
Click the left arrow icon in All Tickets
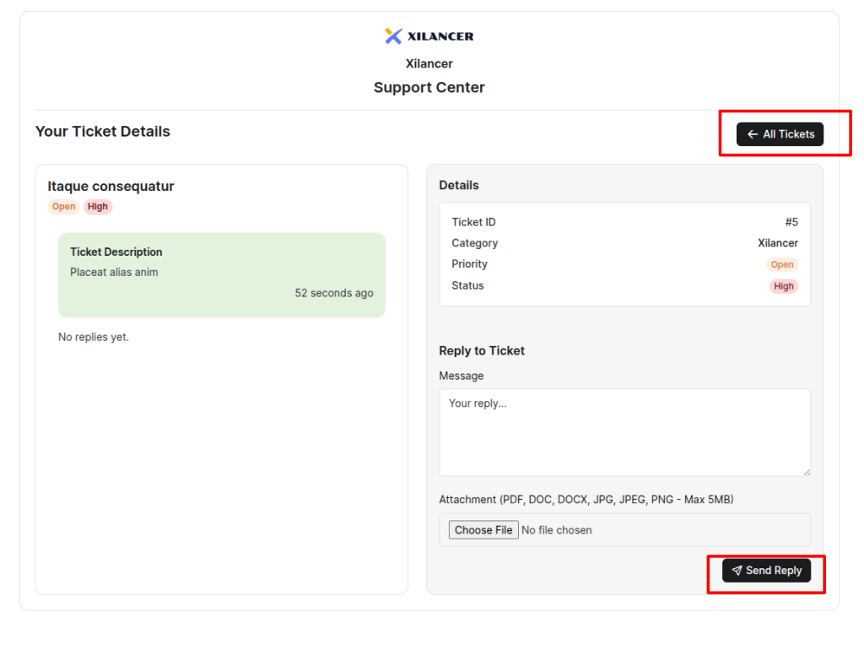click(752, 134)
